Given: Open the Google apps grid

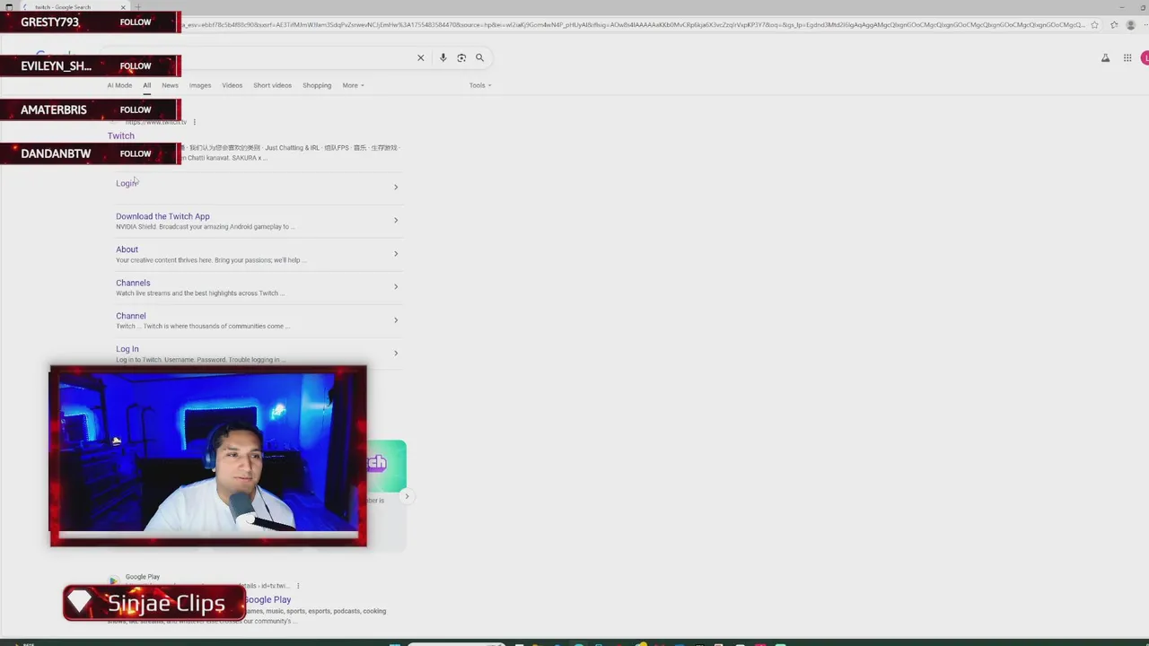Looking at the screenshot, I should click(1127, 57).
